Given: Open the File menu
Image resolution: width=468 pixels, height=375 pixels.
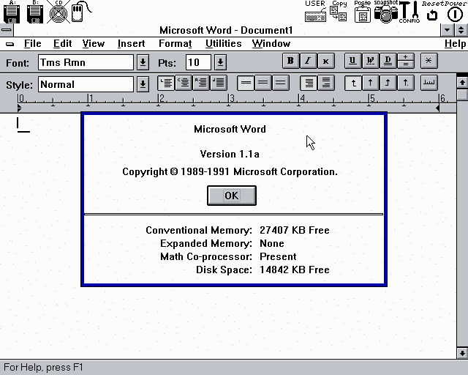Looking at the screenshot, I should [32, 44].
